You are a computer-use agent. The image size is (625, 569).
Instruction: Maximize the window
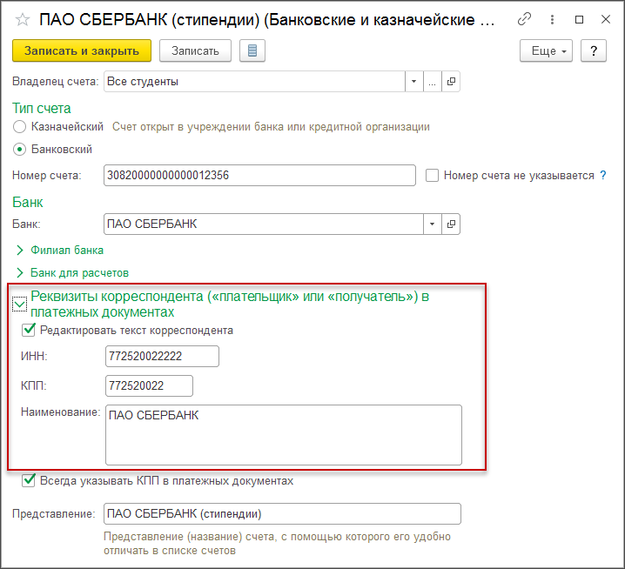(580, 19)
